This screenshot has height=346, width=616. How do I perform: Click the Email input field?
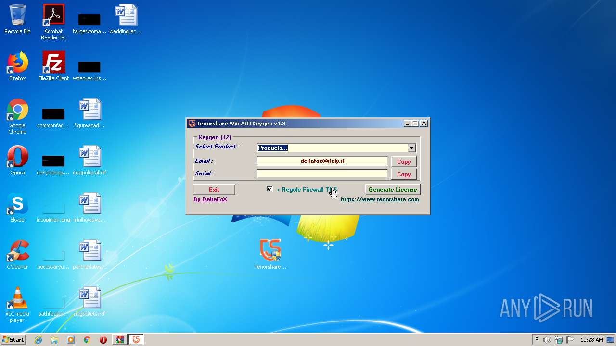point(322,161)
